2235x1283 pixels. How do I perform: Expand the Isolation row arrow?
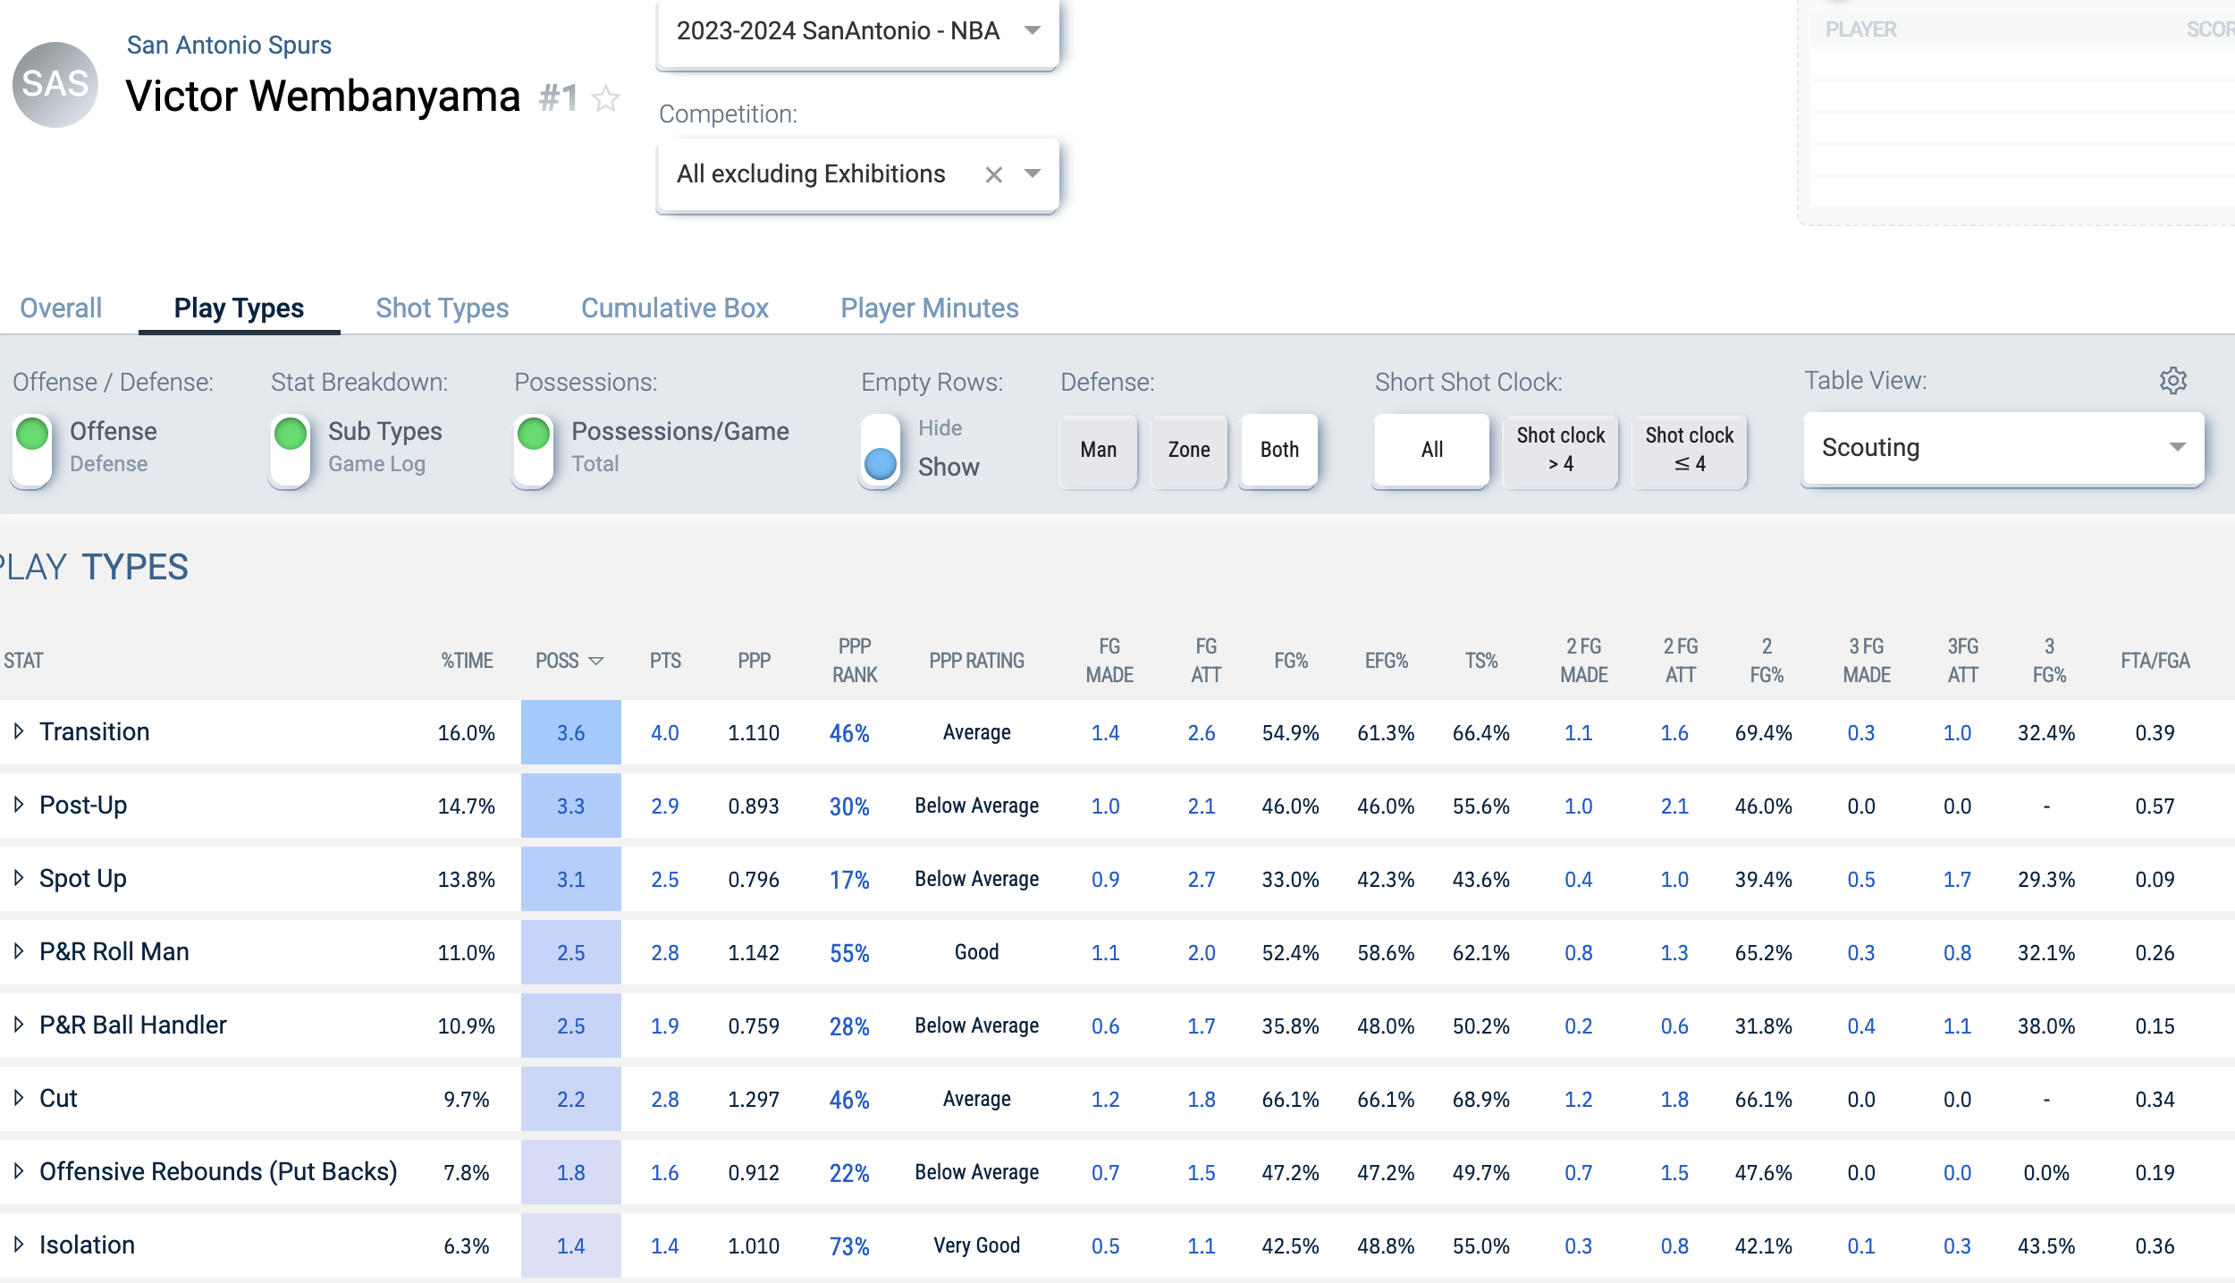point(19,1245)
